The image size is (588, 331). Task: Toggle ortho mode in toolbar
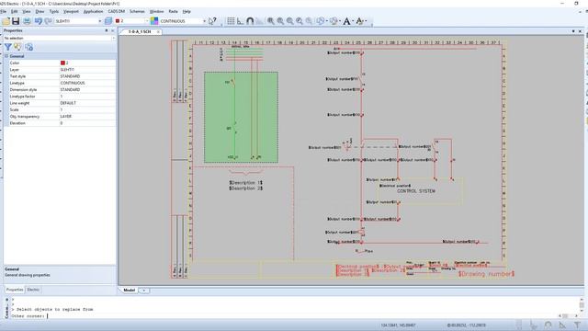(241, 21)
